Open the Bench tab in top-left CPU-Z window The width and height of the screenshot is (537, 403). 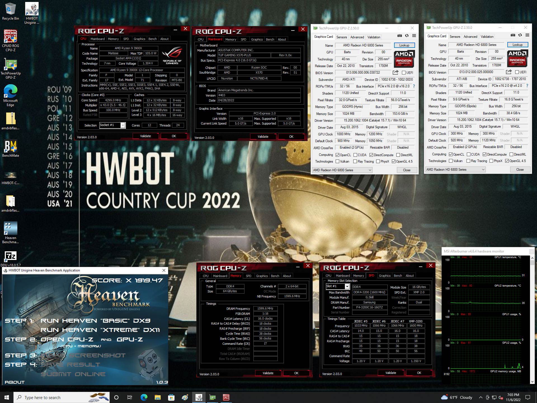pos(152,39)
